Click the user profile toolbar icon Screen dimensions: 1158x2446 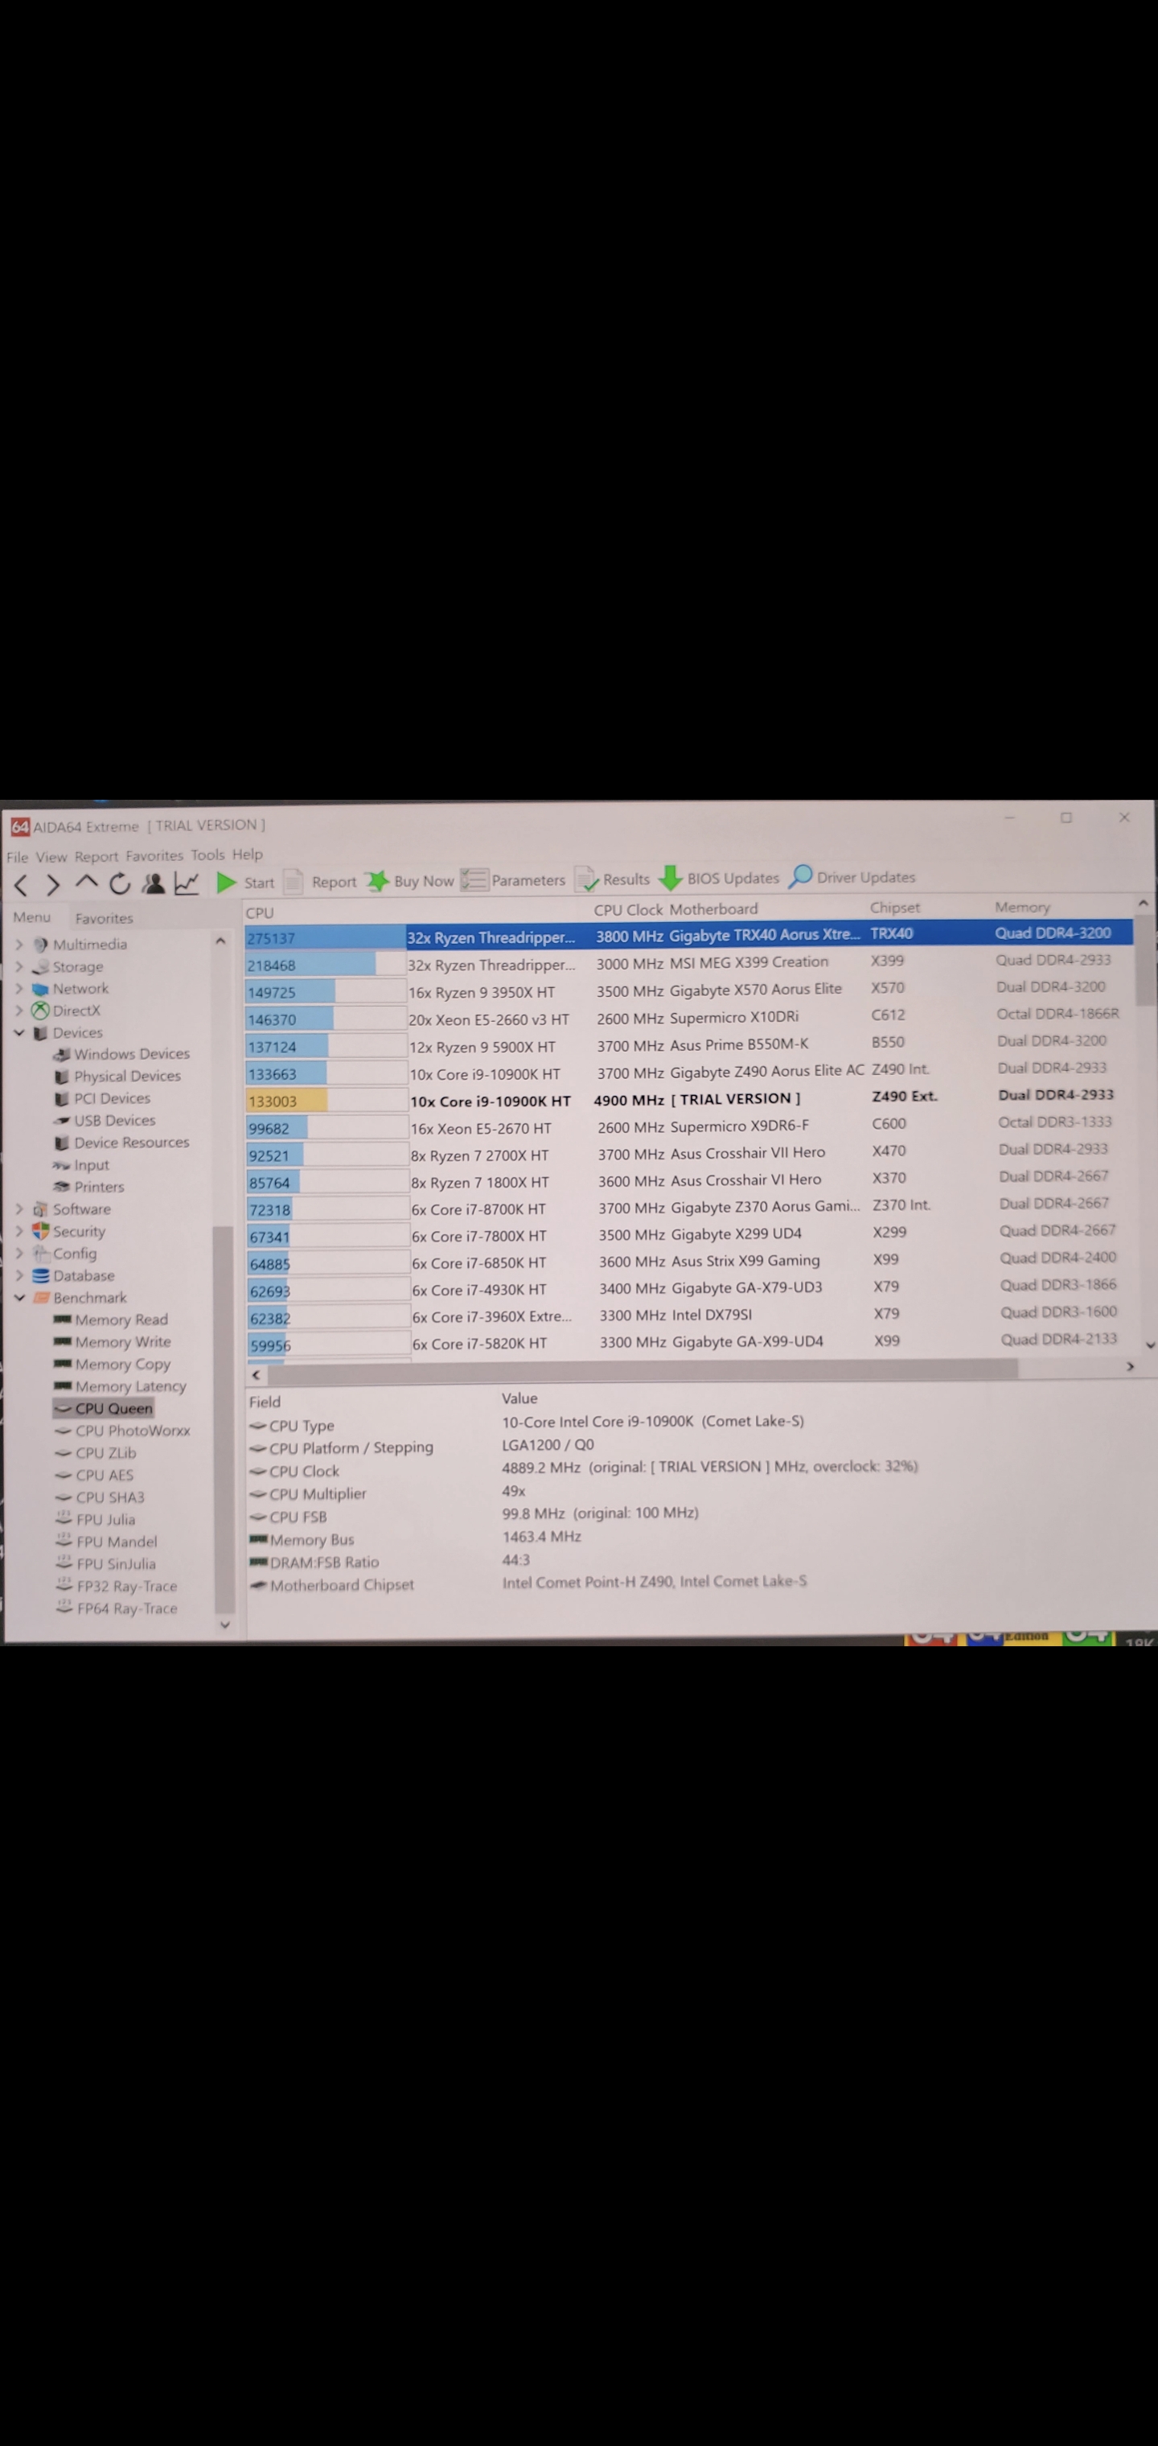coord(153,883)
